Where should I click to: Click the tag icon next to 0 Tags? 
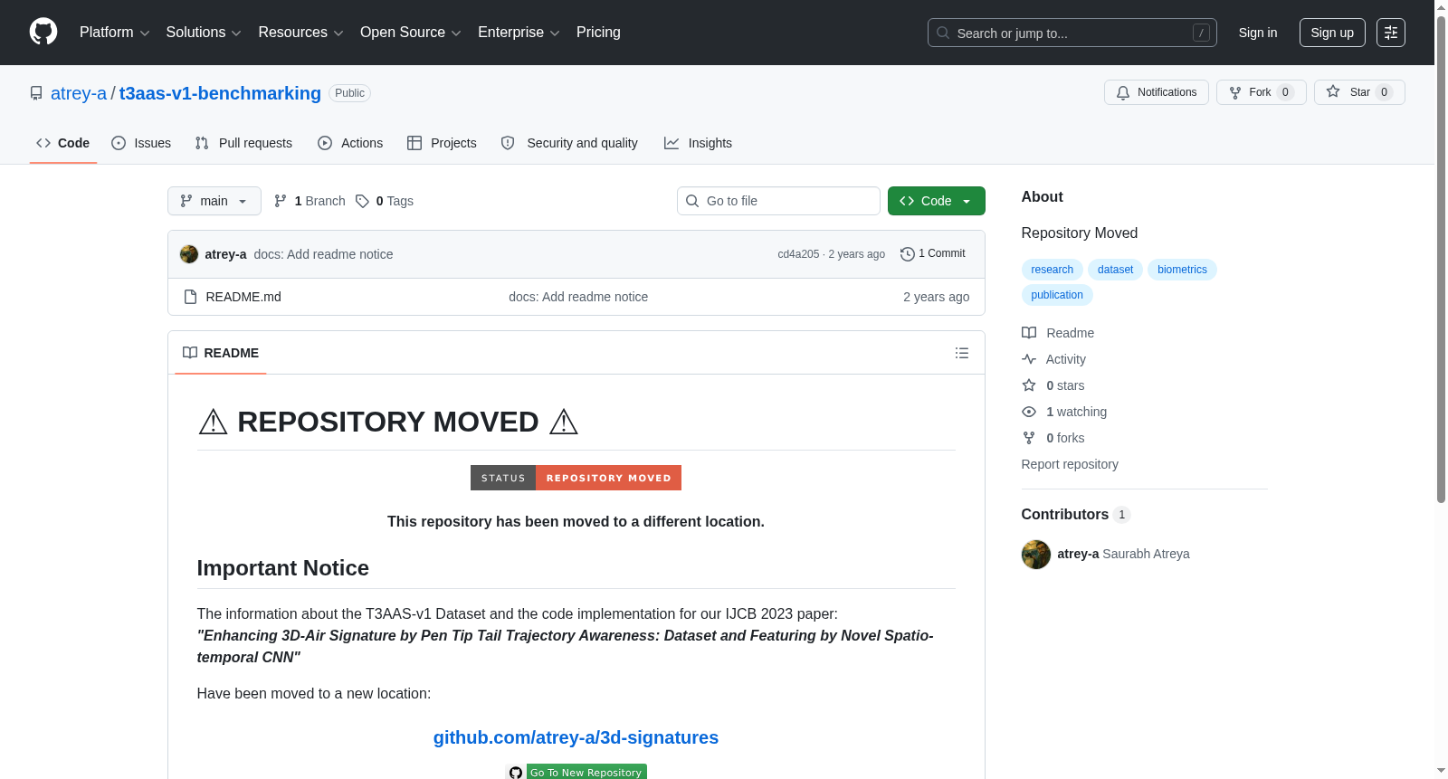(362, 201)
